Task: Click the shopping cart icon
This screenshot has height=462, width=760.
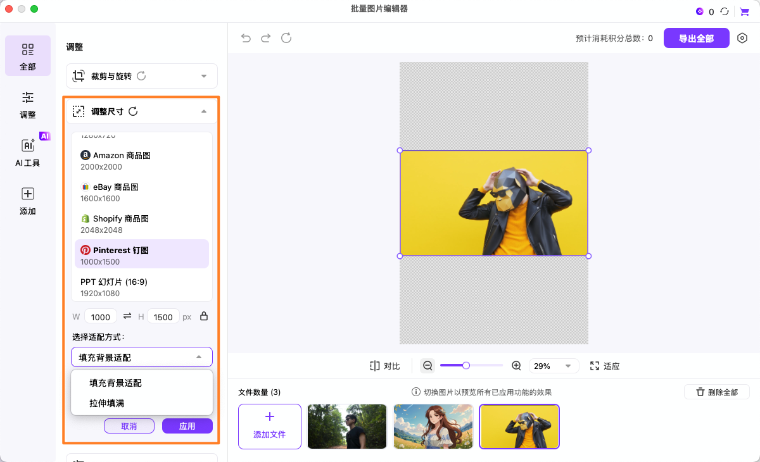Action: click(744, 11)
